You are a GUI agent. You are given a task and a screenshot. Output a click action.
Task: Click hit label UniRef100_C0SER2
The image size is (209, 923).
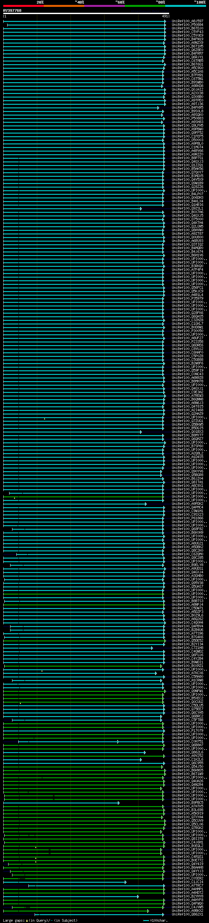click(x=187, y=878)
